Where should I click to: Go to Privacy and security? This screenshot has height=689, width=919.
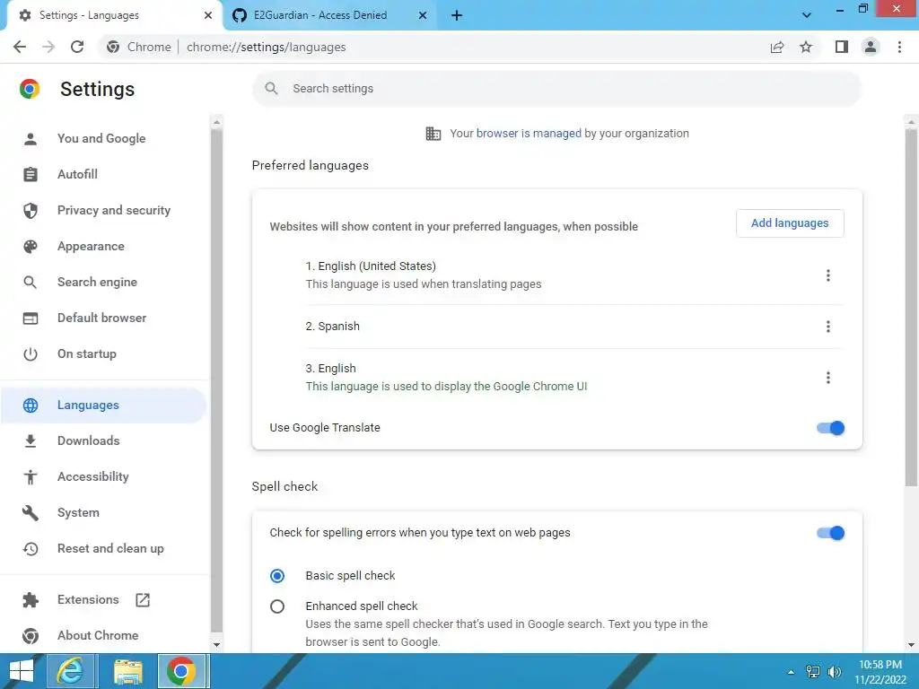tap(104, 210)
